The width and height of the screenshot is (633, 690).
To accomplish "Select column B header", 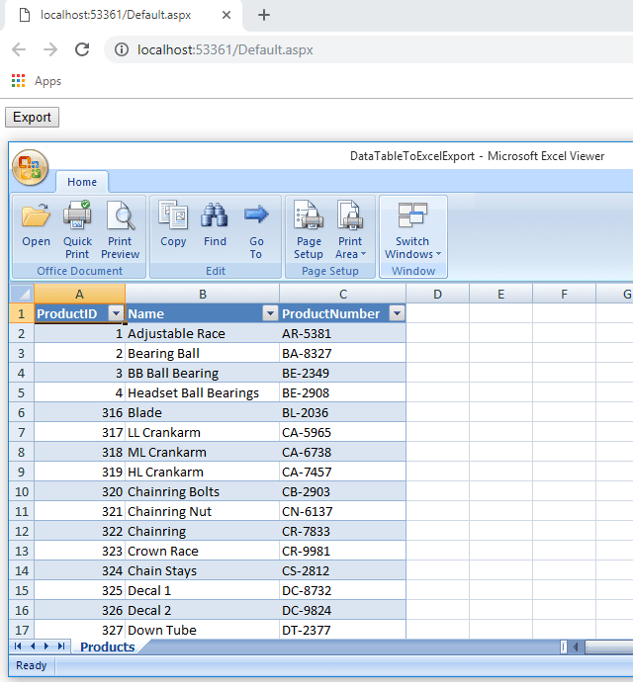I will point(203,294).
